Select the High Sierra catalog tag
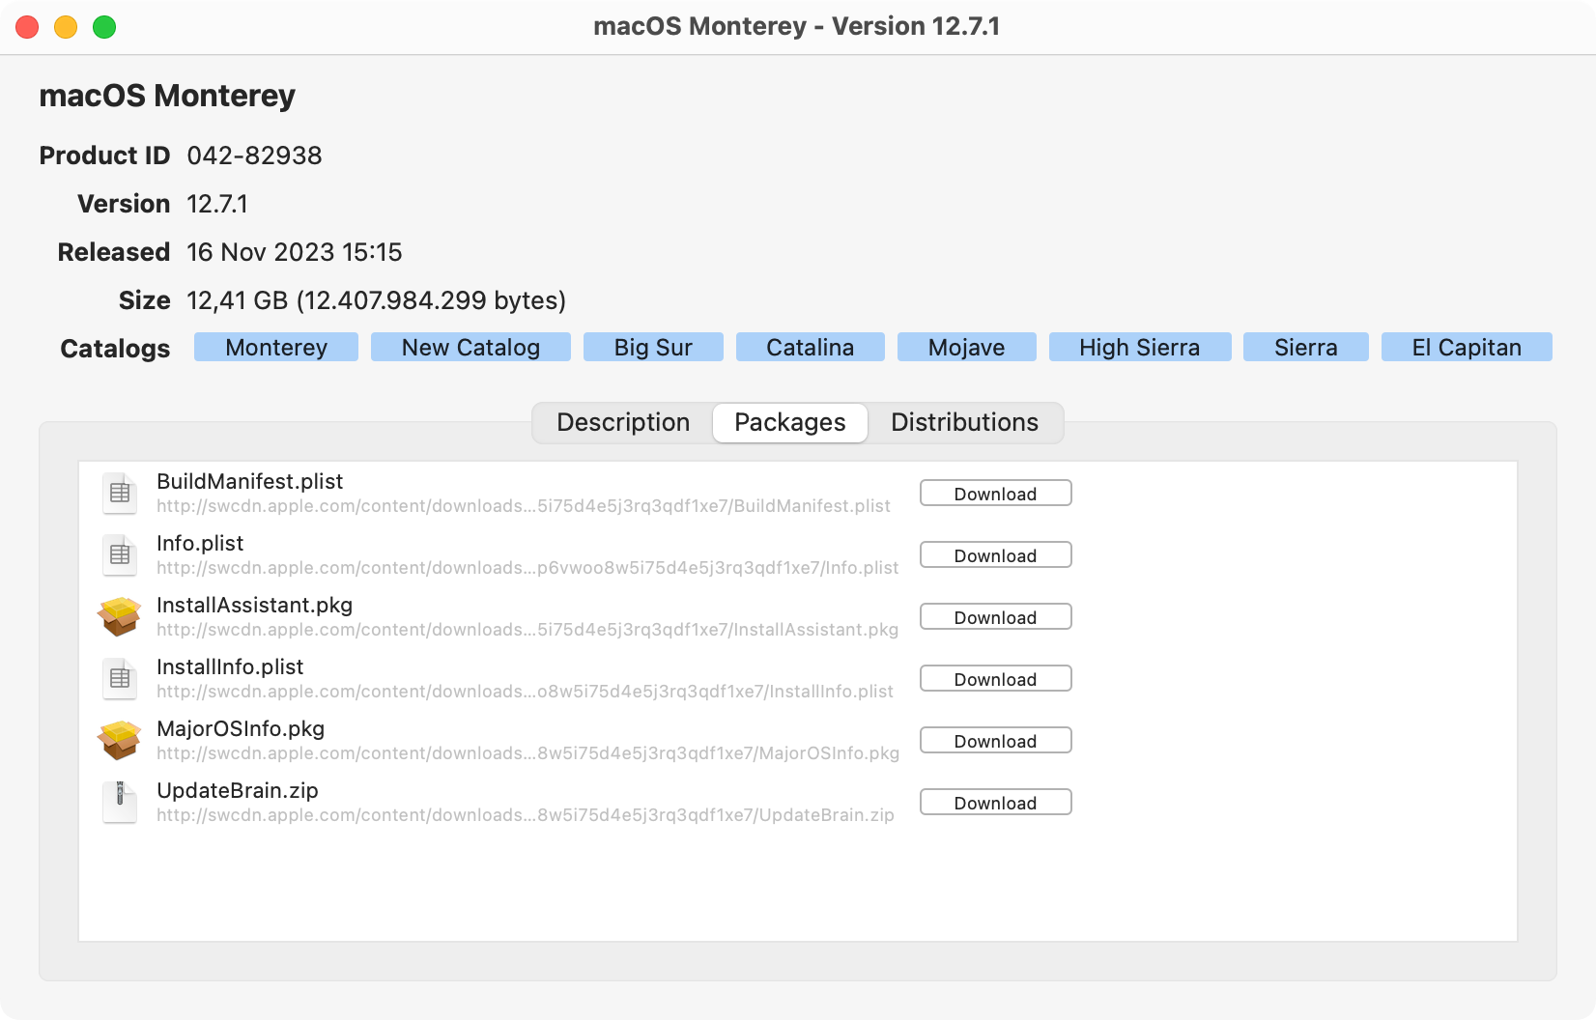Image resolution: width=1596 pixels, height=1020 pixels. (x=1140, y=348)
